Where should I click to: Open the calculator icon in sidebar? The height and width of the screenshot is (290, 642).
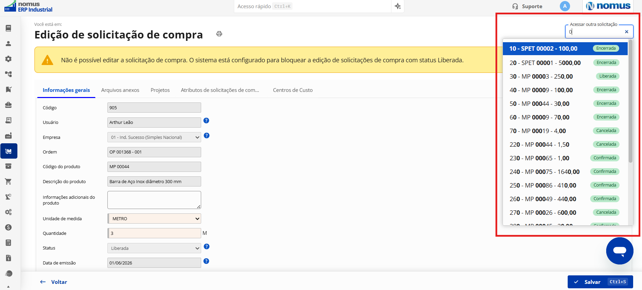pyautogui.click(x=9, y=243)
